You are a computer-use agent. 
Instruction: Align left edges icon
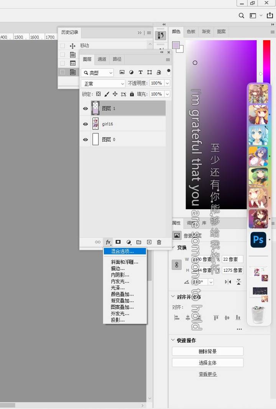177,317
